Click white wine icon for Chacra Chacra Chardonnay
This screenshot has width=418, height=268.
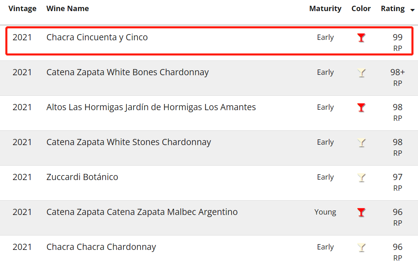pos(361,247)
